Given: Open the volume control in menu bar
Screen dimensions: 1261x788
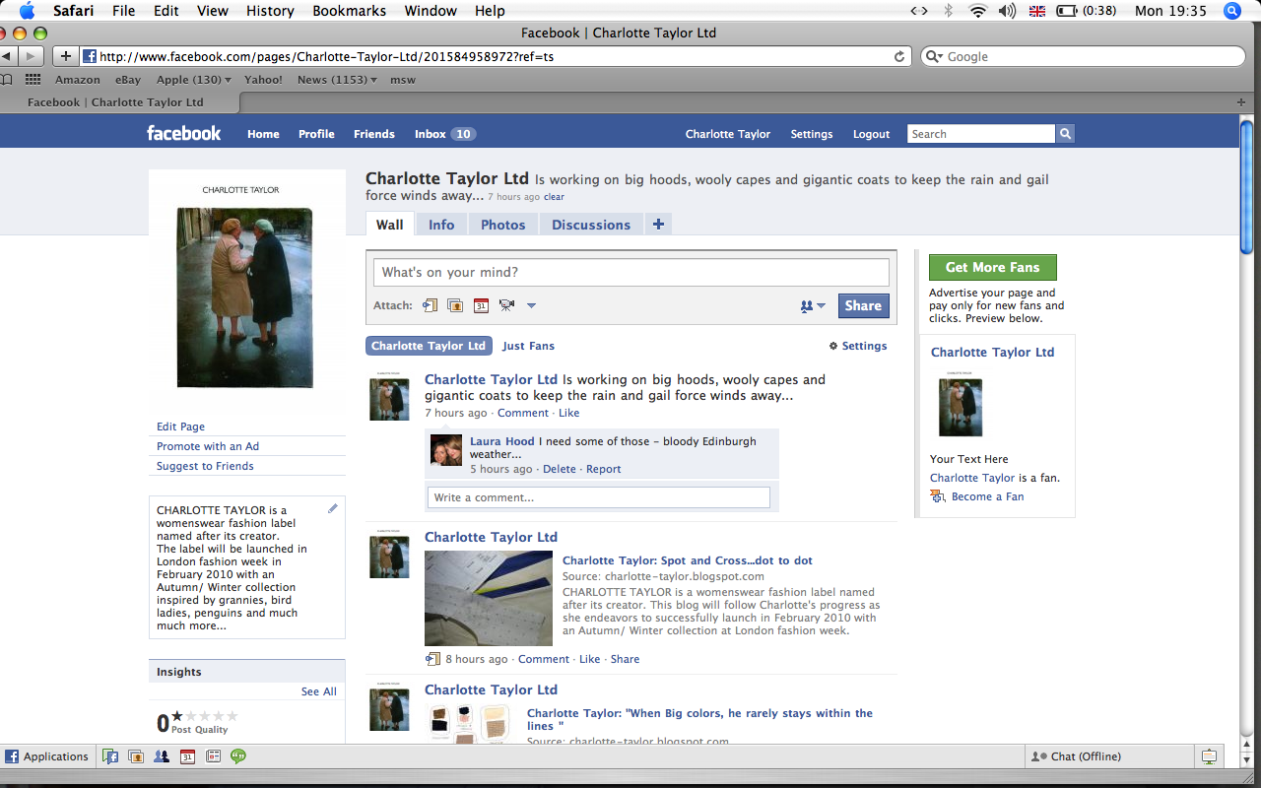Looking at the screenshot, I should pyautogui.click(x=1006, y=11).
